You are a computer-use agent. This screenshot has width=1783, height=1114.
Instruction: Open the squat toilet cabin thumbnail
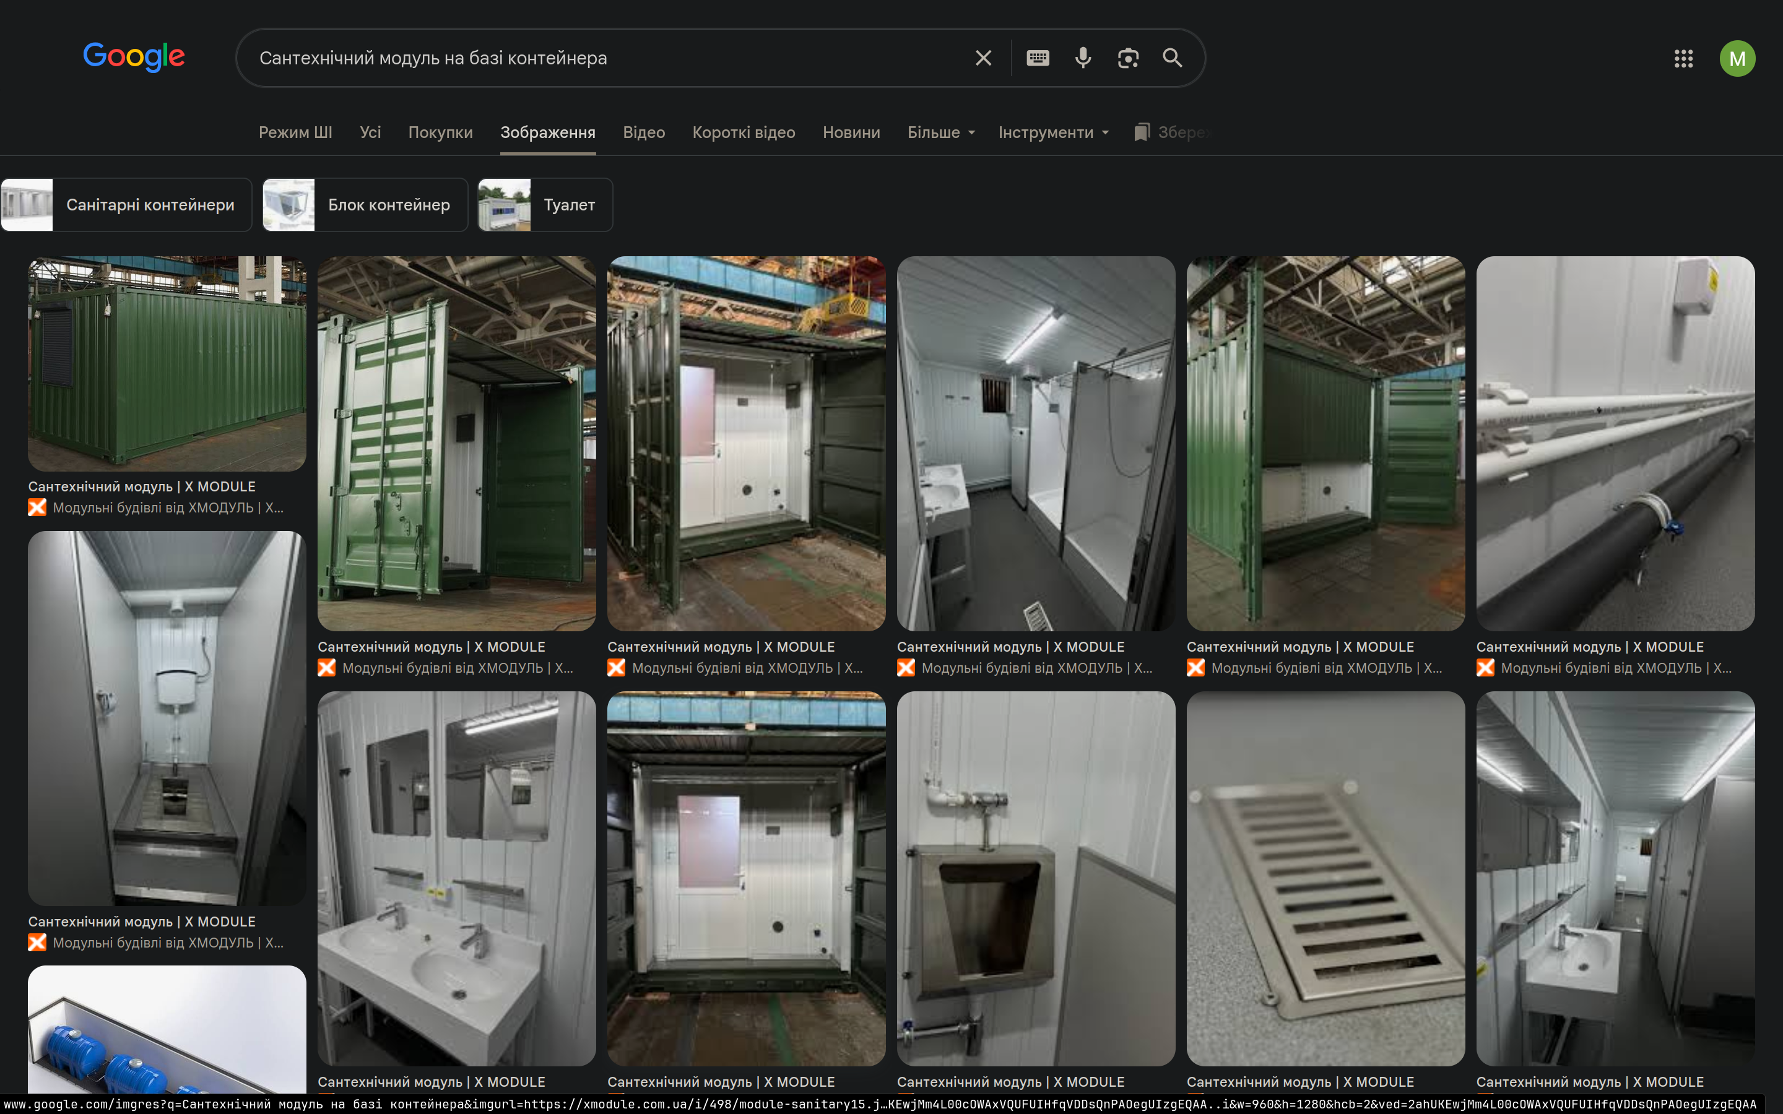tap(167, 719)
